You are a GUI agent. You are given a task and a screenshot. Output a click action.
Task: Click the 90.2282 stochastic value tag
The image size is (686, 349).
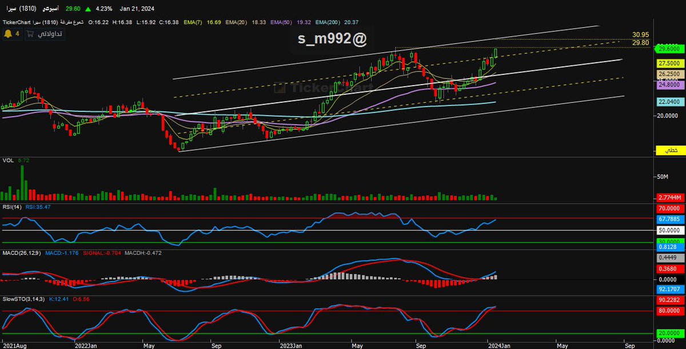pyautogui.click(x=670, y=300)
